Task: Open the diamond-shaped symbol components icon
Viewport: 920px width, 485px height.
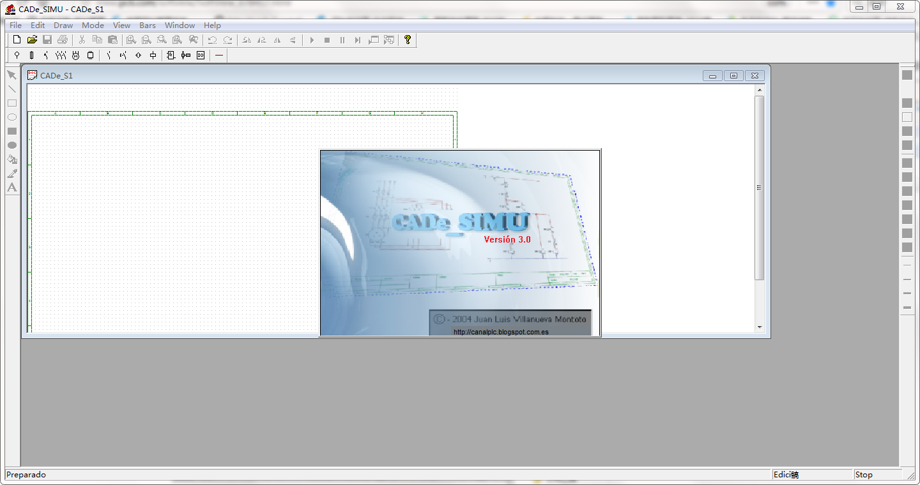Action: [x=138, y=56]
